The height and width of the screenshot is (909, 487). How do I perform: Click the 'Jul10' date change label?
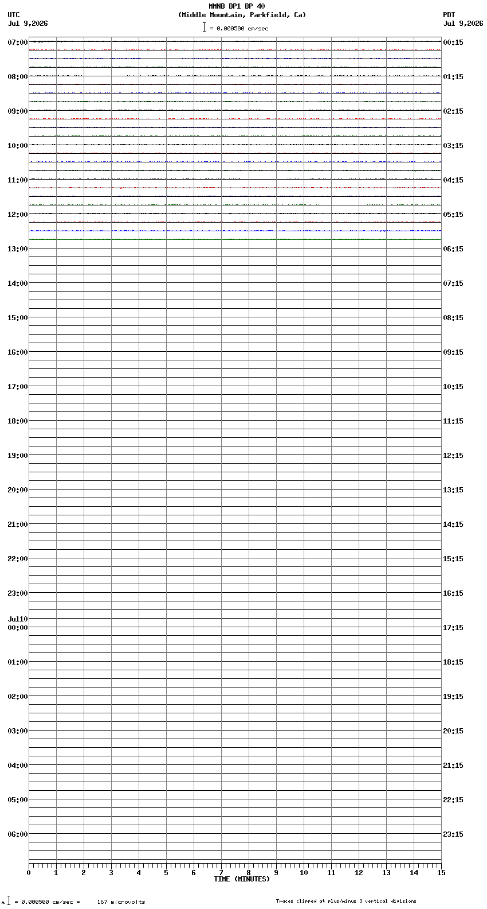tap(18, 619)
